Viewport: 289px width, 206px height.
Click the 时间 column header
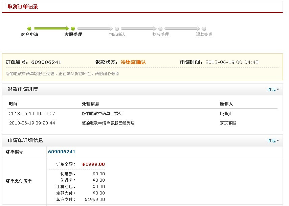[13, 104]
